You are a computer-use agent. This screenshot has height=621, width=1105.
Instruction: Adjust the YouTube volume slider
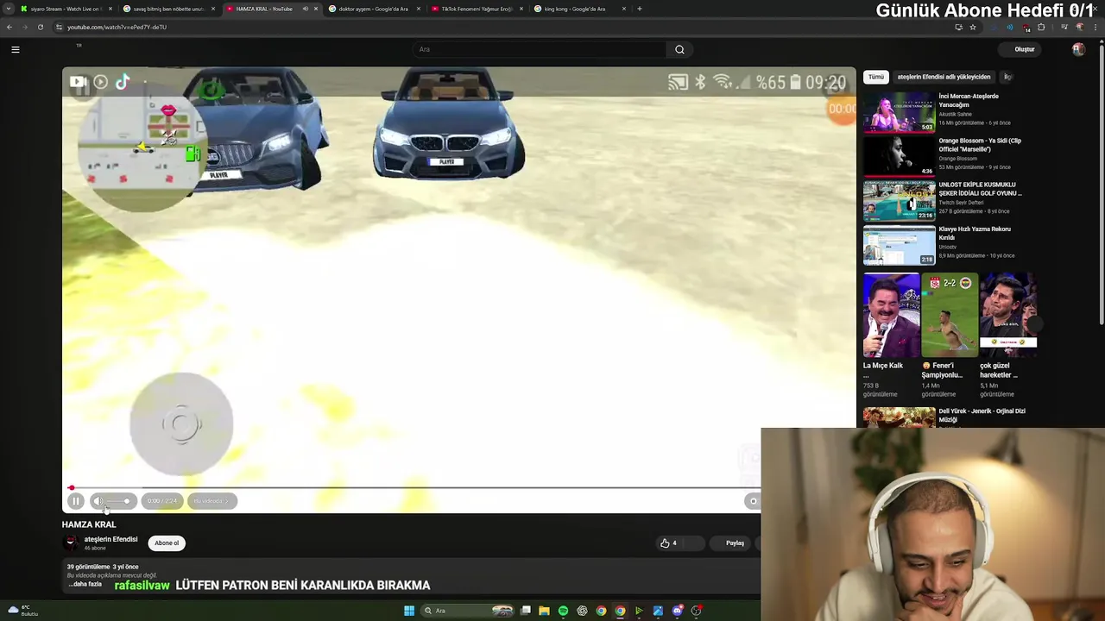tap(119, 501)
